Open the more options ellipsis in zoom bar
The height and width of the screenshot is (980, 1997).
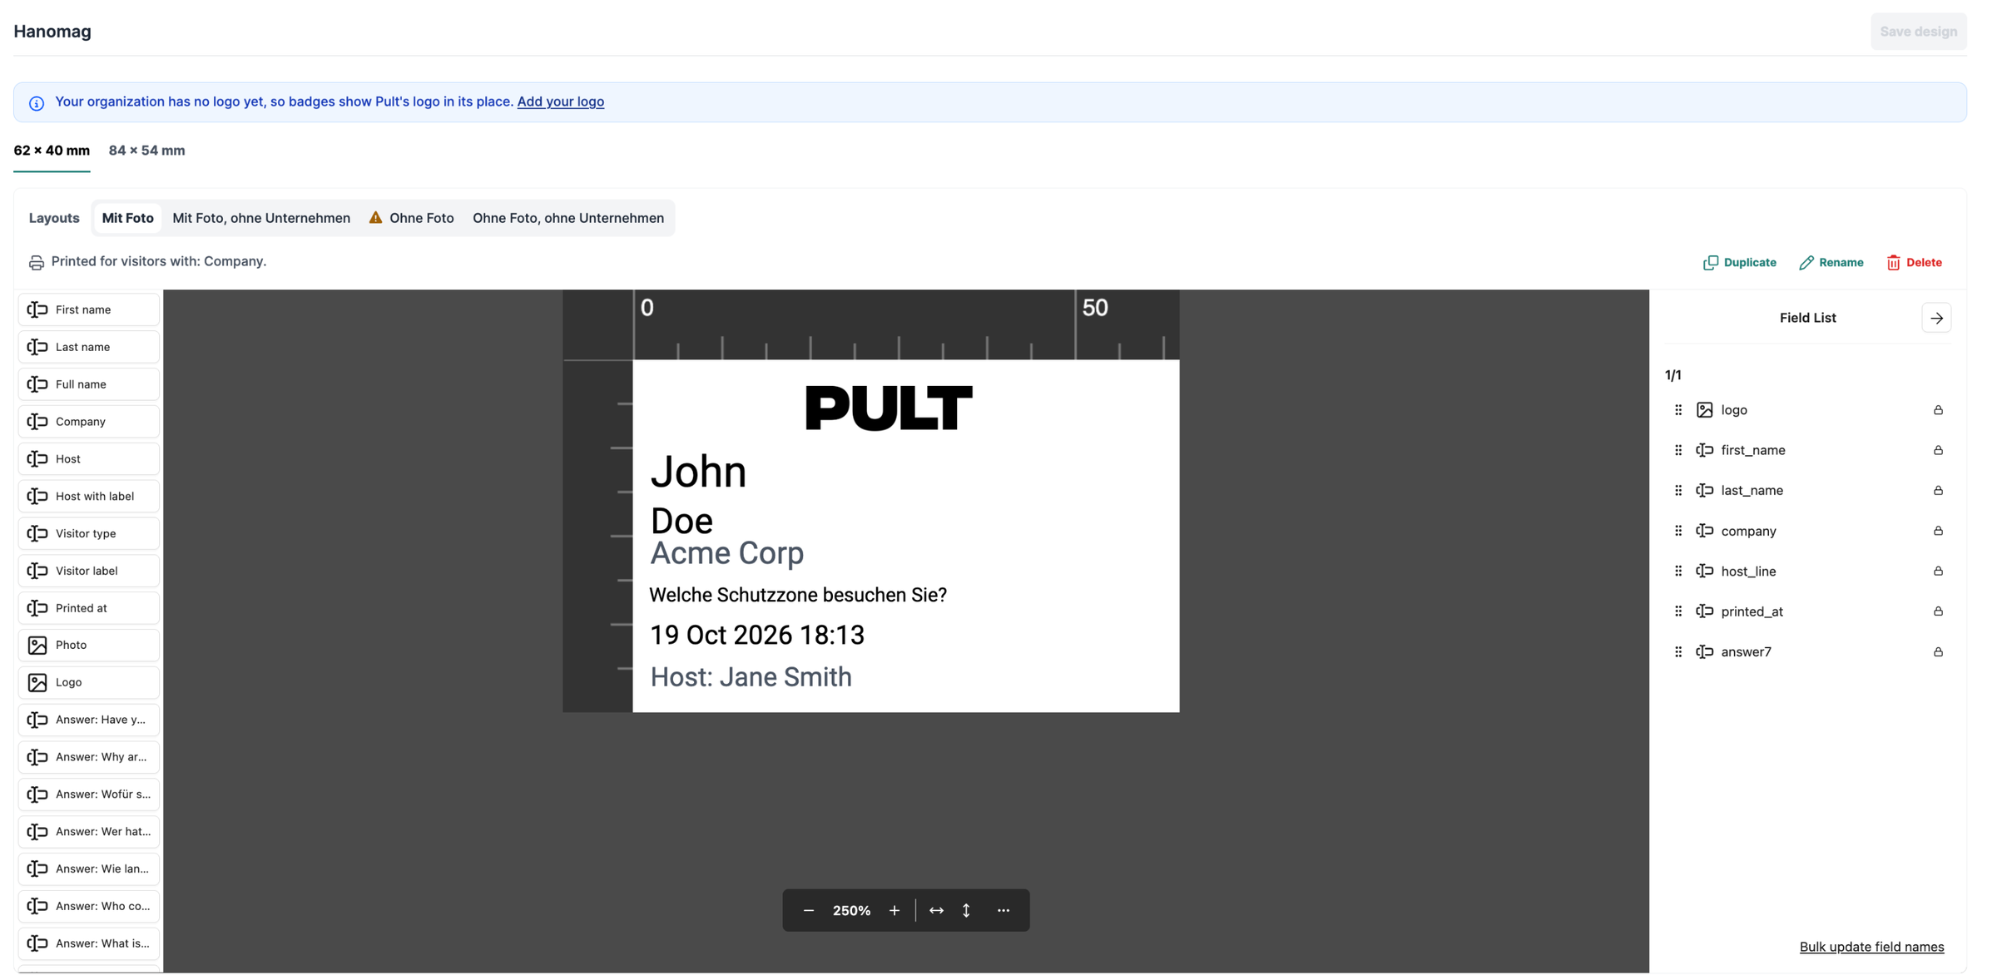[1003, 910]
